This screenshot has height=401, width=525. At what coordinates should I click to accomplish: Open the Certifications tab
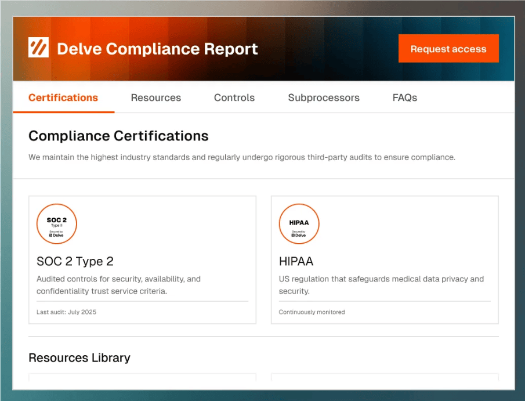pos(63,97)
